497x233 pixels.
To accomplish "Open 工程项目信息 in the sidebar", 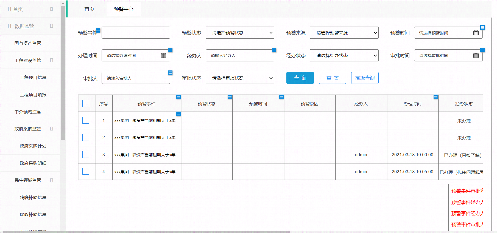I will click(x=33, y=77).
